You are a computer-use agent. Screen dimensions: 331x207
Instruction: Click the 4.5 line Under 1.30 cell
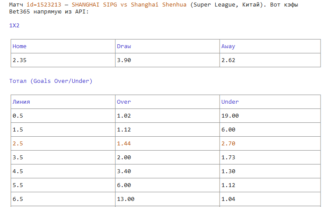coord(270,171)
